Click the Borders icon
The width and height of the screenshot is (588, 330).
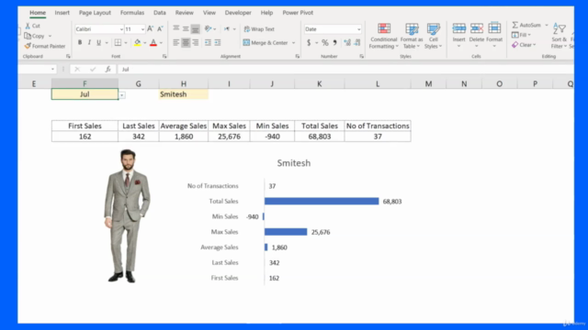pyautogui.click(x=118, y=43)
